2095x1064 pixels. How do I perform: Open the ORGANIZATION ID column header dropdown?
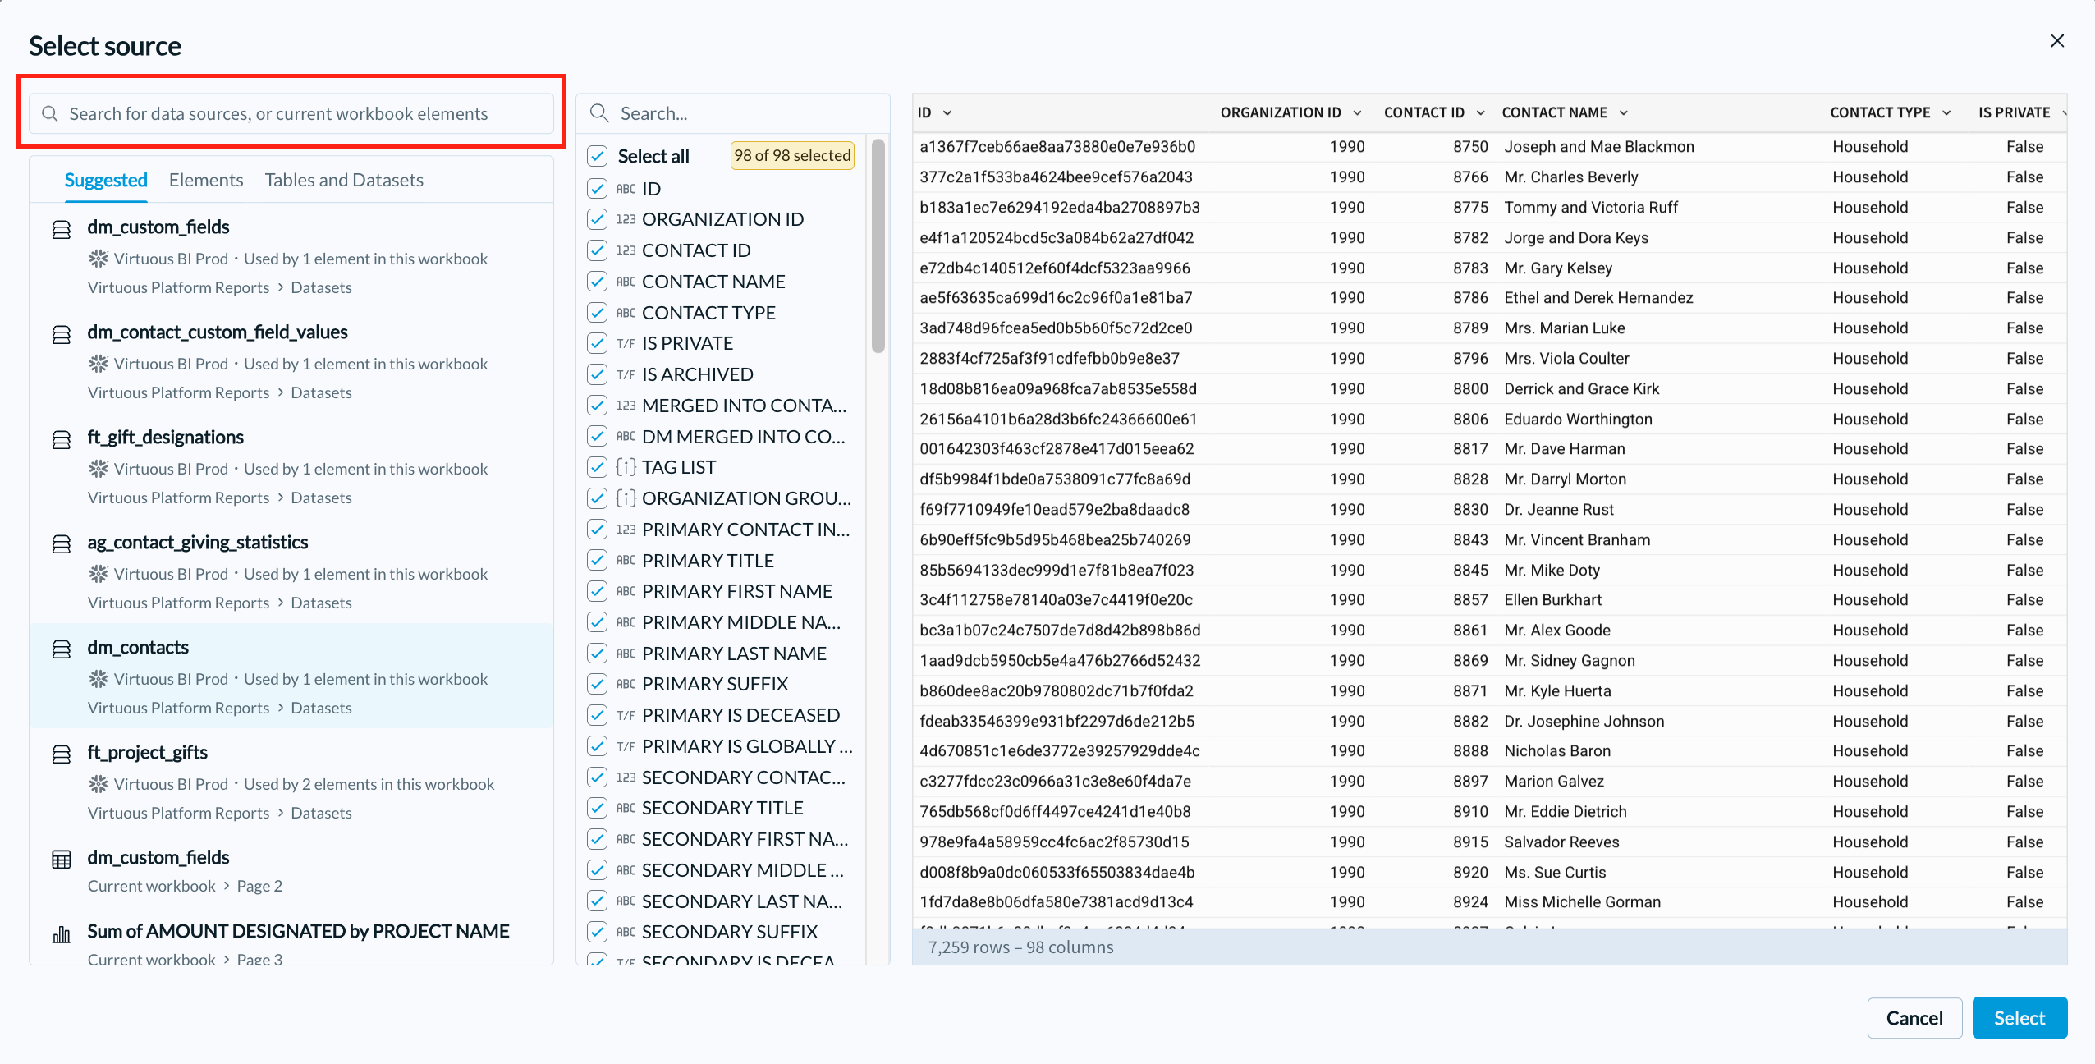[x=1357, y=112]
